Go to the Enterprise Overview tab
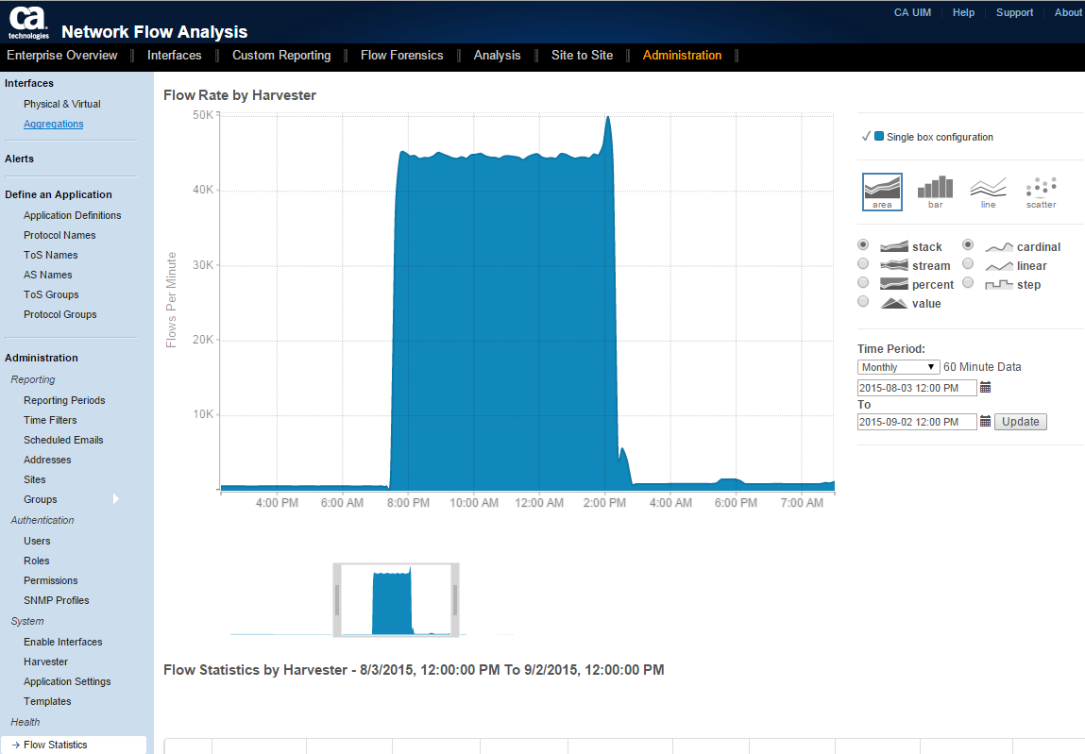The height and width of the screenshot is (754, 1085). point(62,56)
